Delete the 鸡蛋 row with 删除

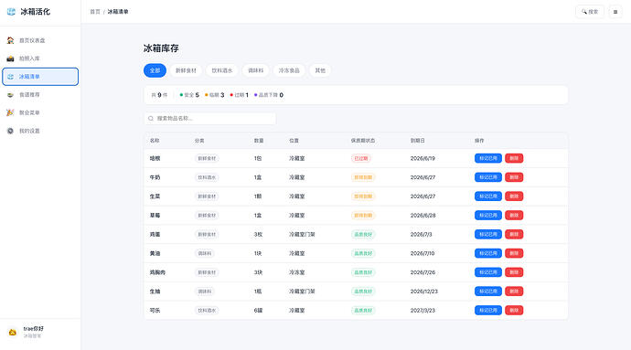514,234
